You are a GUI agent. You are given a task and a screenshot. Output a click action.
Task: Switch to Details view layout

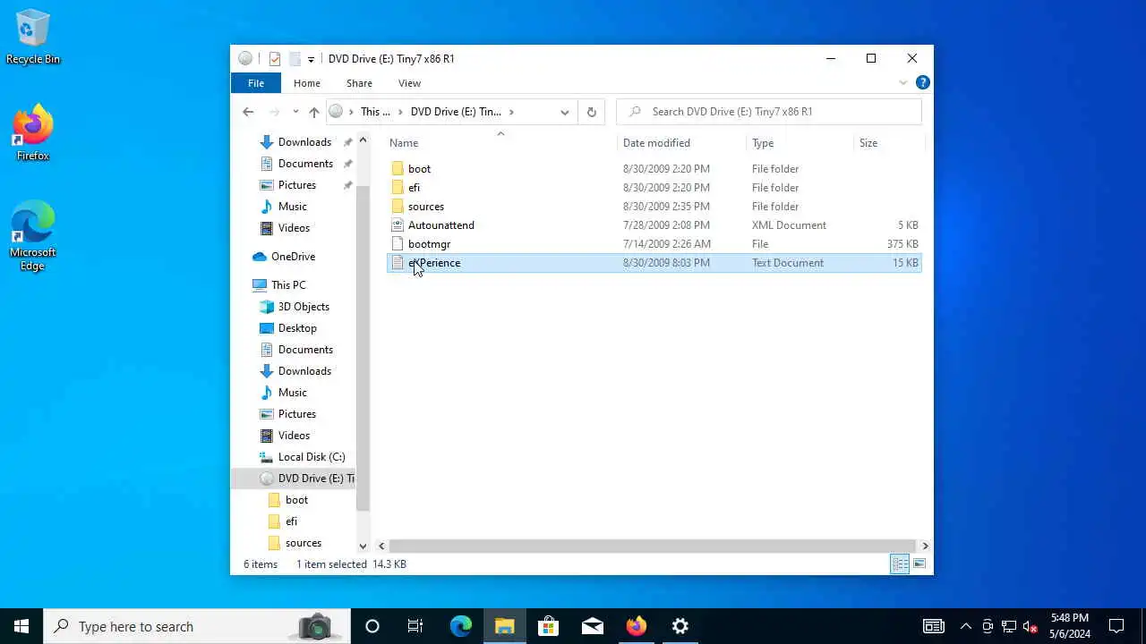pos(900,563)
